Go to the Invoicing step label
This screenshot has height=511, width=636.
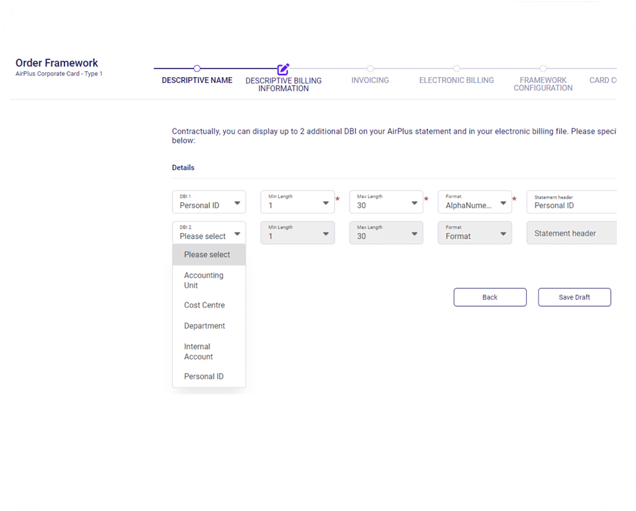click(370, 80)
